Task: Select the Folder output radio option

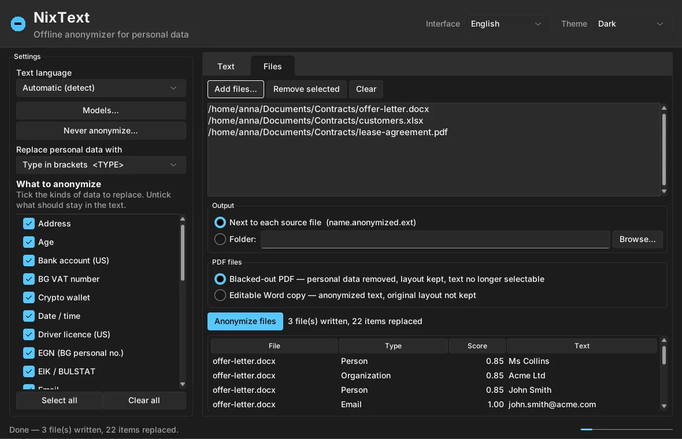Action: click(x=220, y=239)
